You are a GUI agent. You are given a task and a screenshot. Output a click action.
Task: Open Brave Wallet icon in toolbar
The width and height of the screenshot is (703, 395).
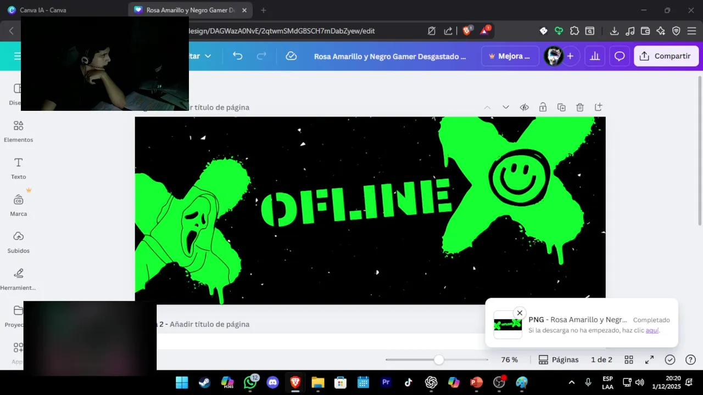pos(645,31)
